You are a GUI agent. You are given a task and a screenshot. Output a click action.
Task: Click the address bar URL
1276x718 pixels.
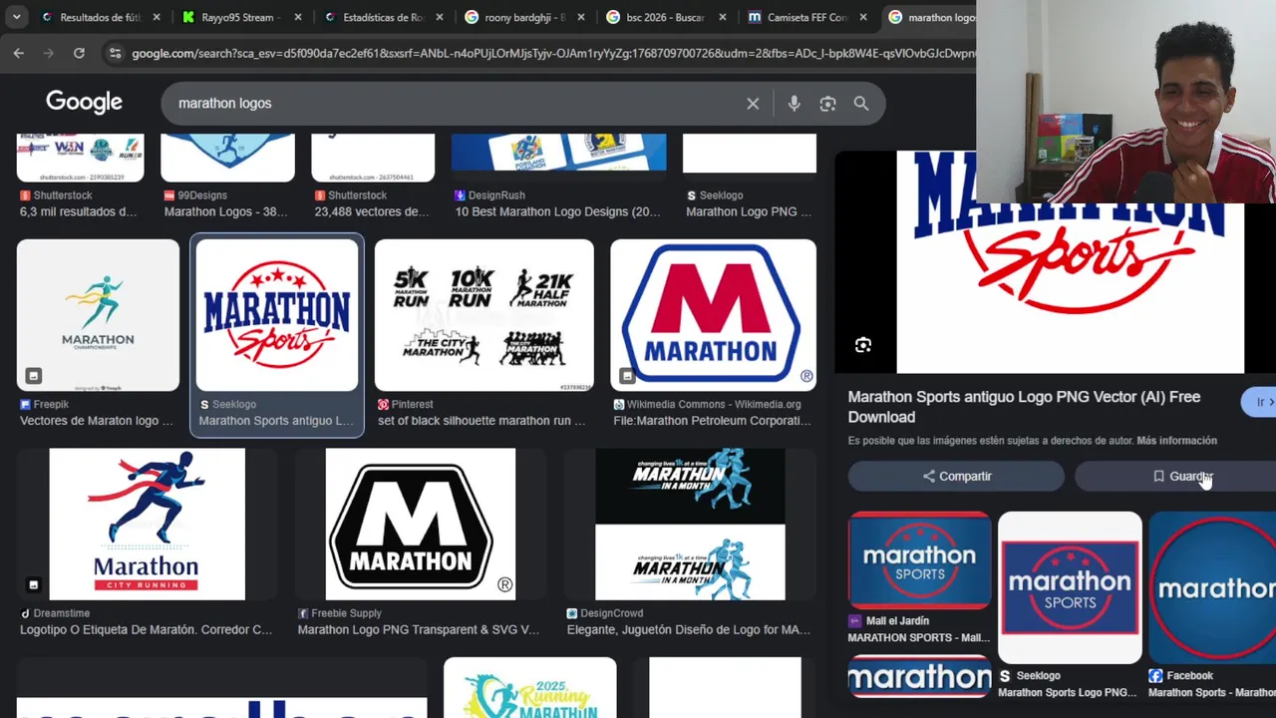point(553,53)
